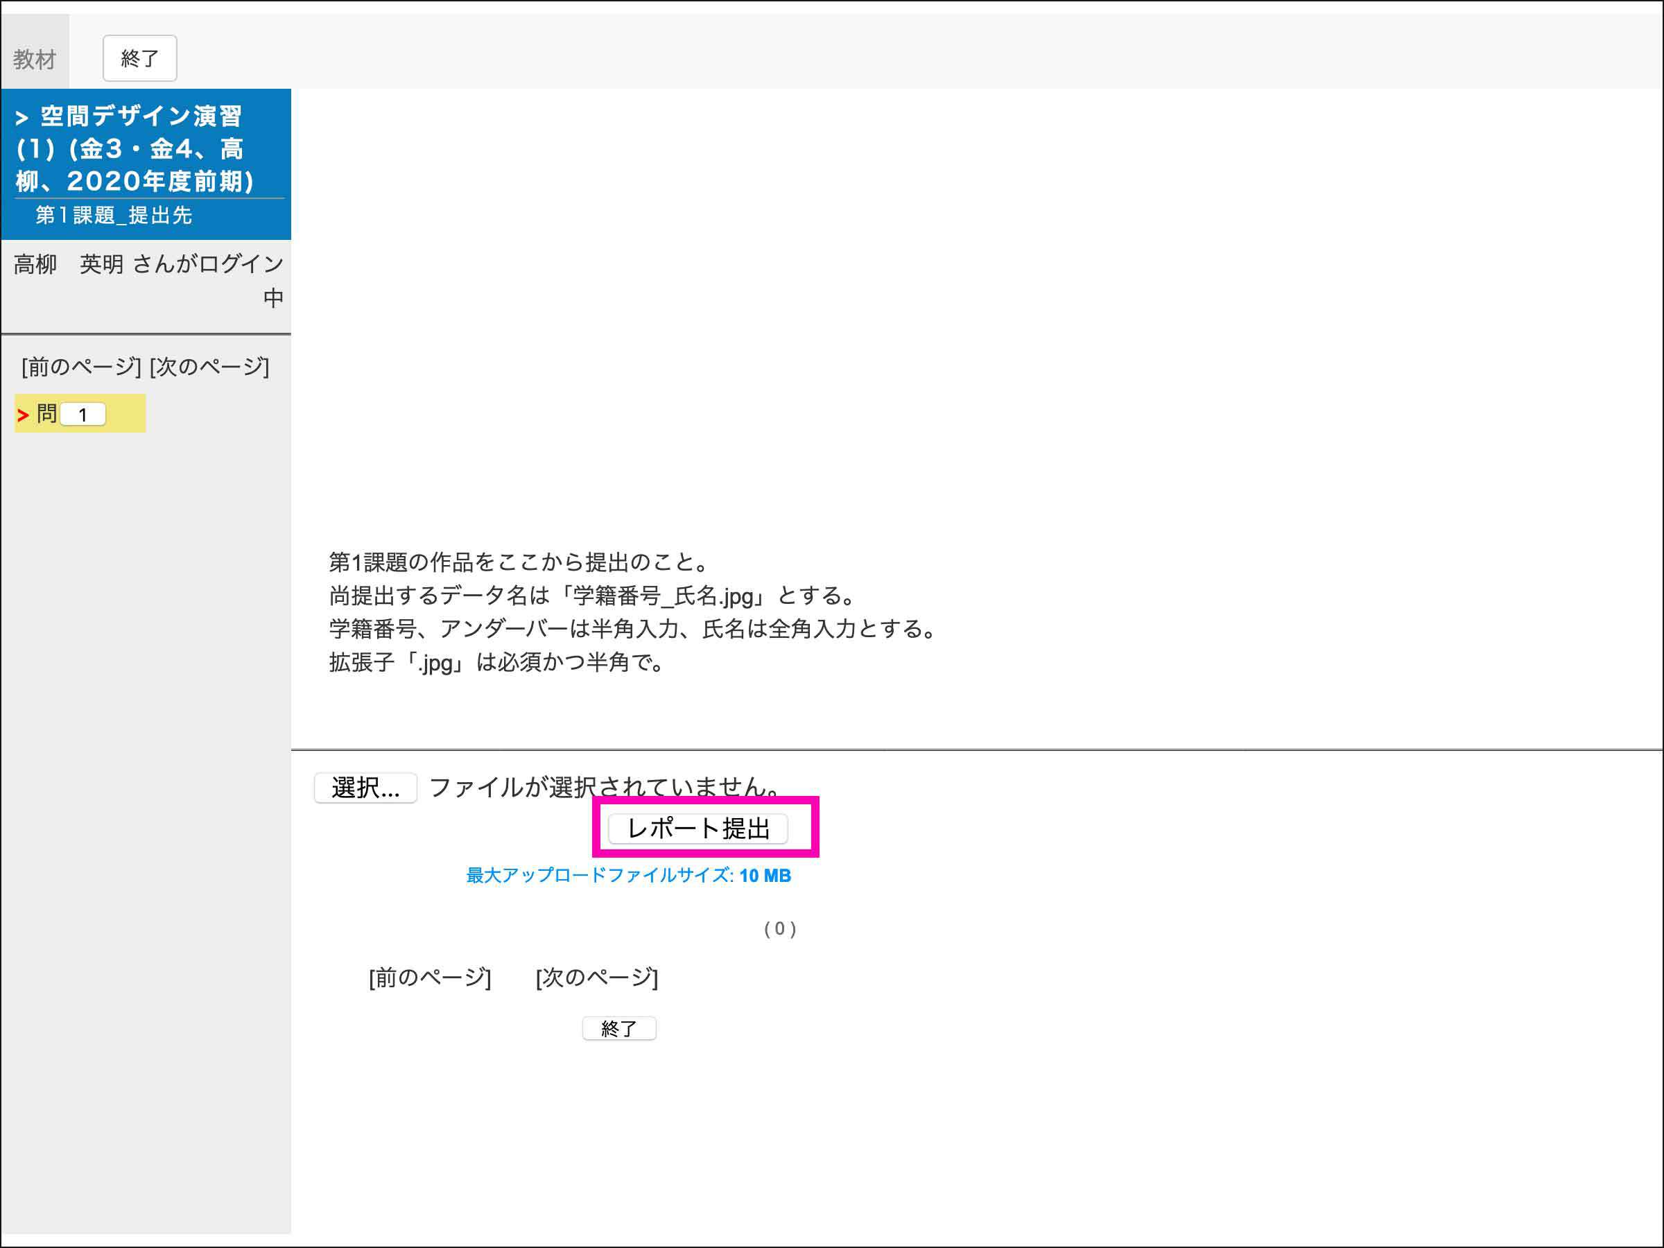Click the logged-in user name 高柳 英明
1664x1248 pixels.
tap(68, 264)
